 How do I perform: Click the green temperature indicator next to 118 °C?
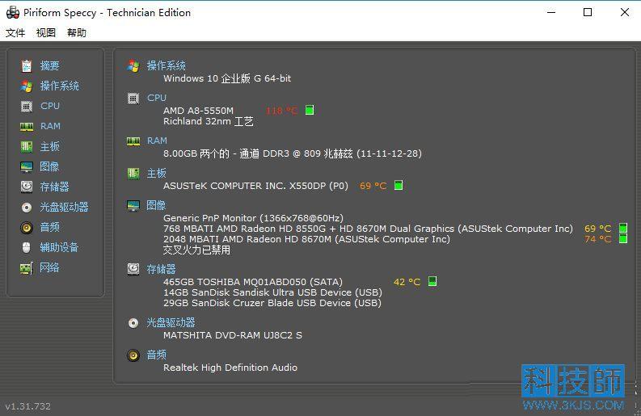(x=310, y=110)
